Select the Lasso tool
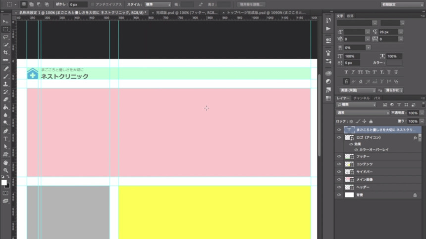 (5, 37)
